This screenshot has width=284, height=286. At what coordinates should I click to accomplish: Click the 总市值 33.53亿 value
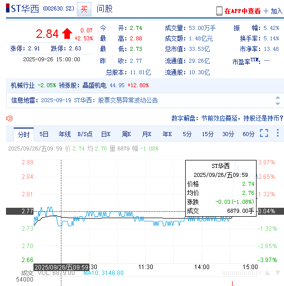coord(199,49)
